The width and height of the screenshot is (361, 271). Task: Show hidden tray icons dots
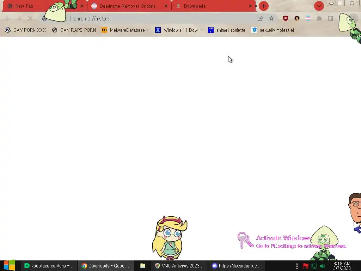297,266
